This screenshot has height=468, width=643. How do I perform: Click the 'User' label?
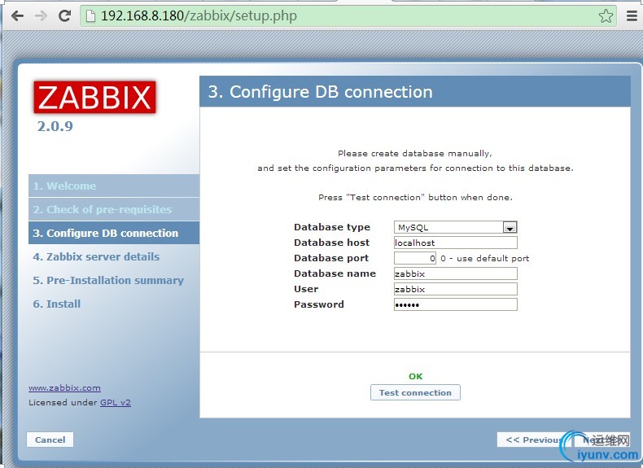point(306,289)
